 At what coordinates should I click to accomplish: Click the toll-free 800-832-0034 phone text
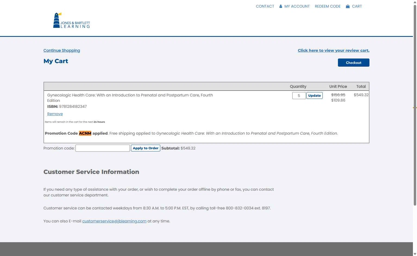coord(240,208)
